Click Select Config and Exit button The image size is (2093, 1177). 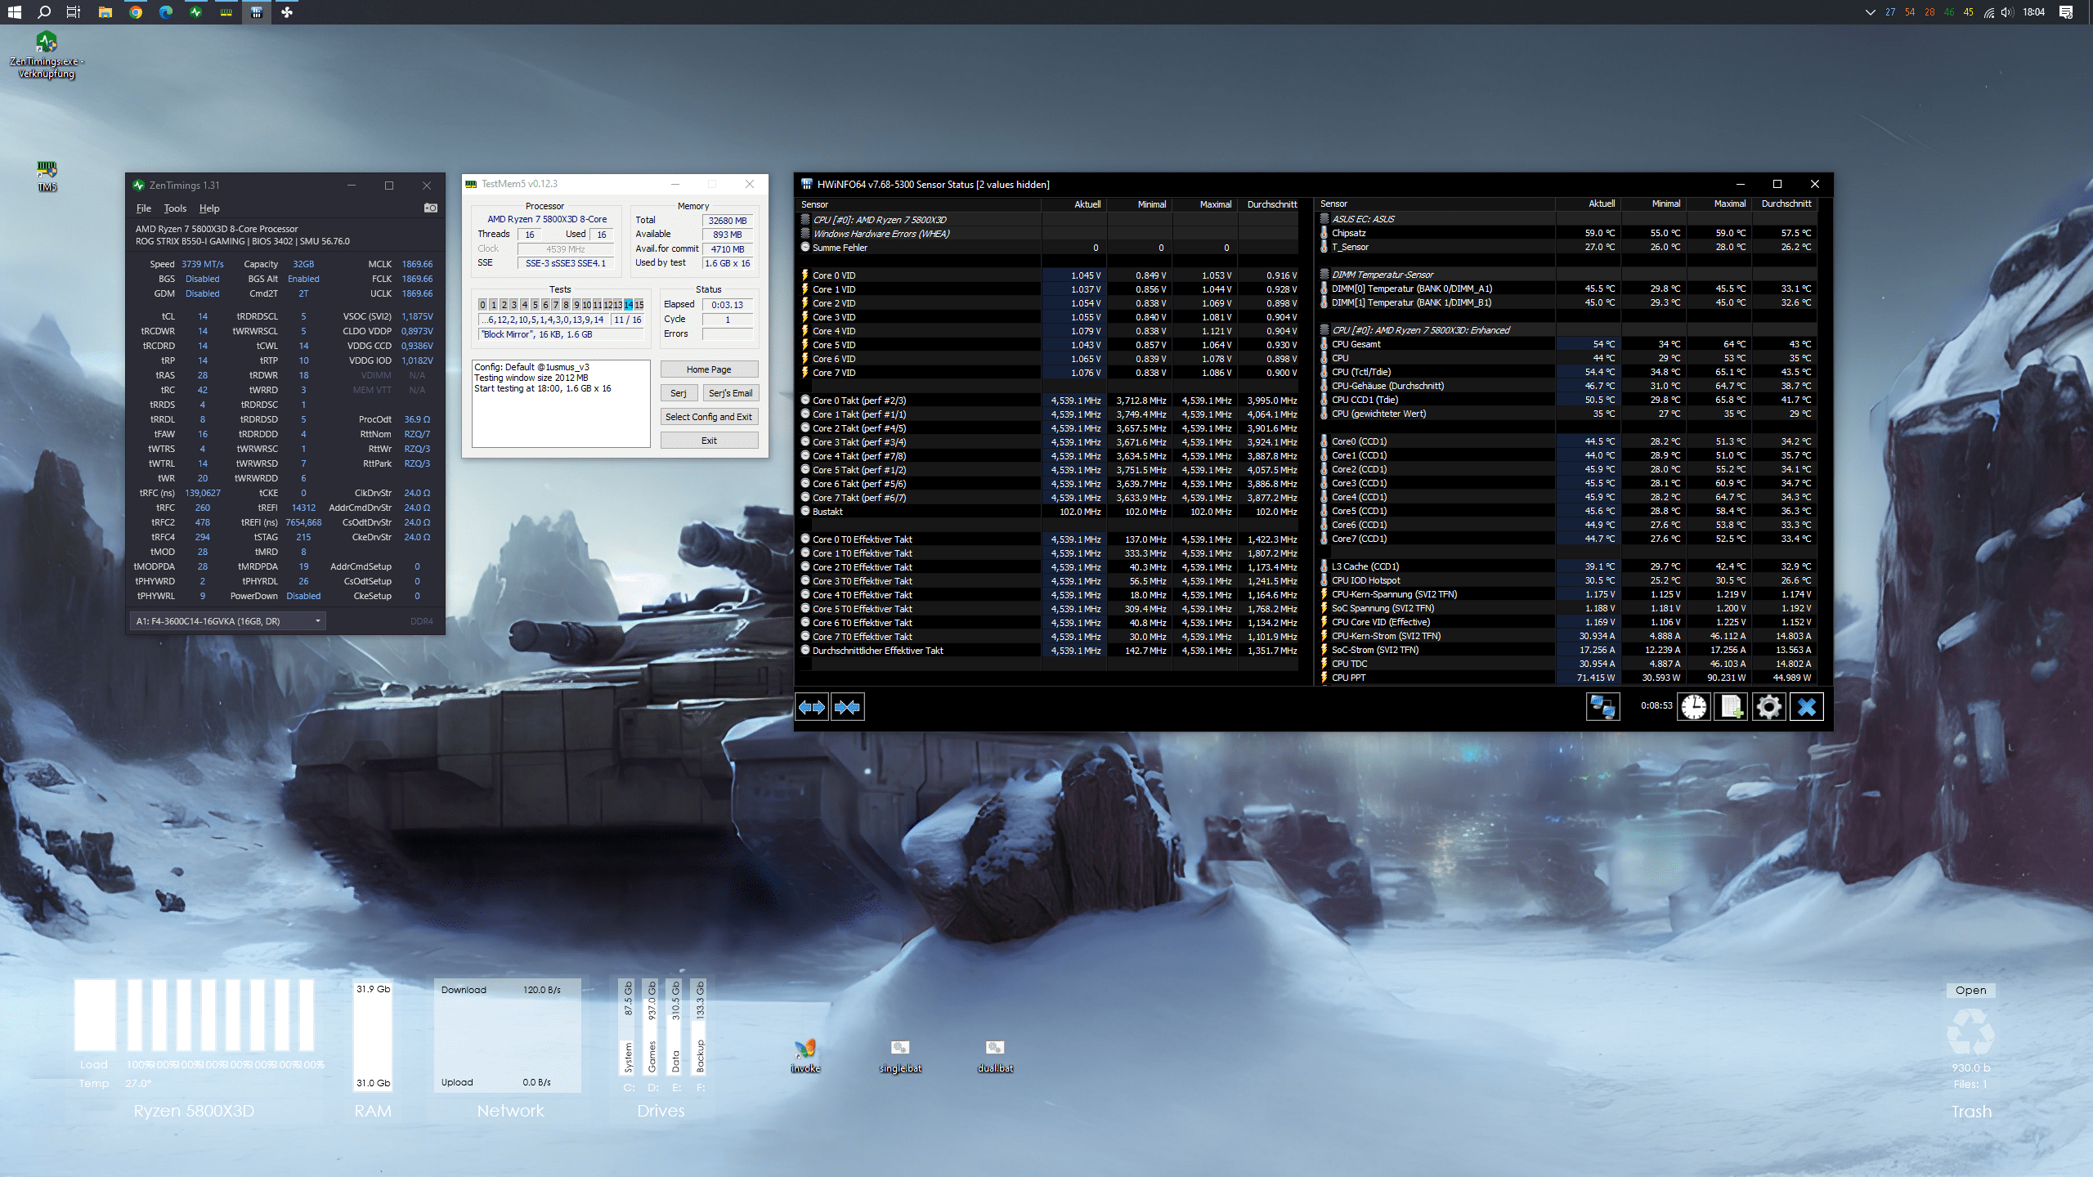click(x=709, y=417)
